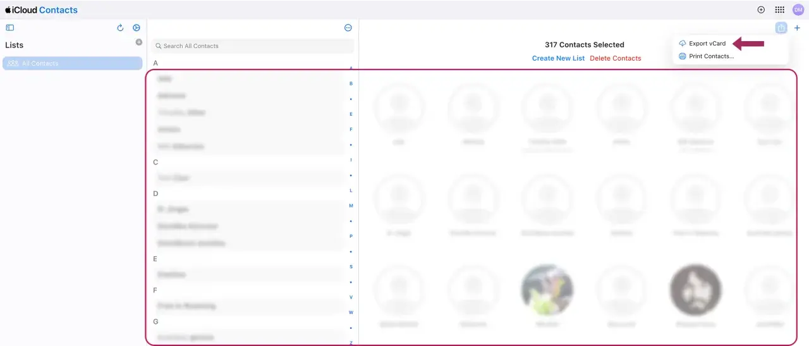Open the DM account avatar menu

tap(798, 9)
